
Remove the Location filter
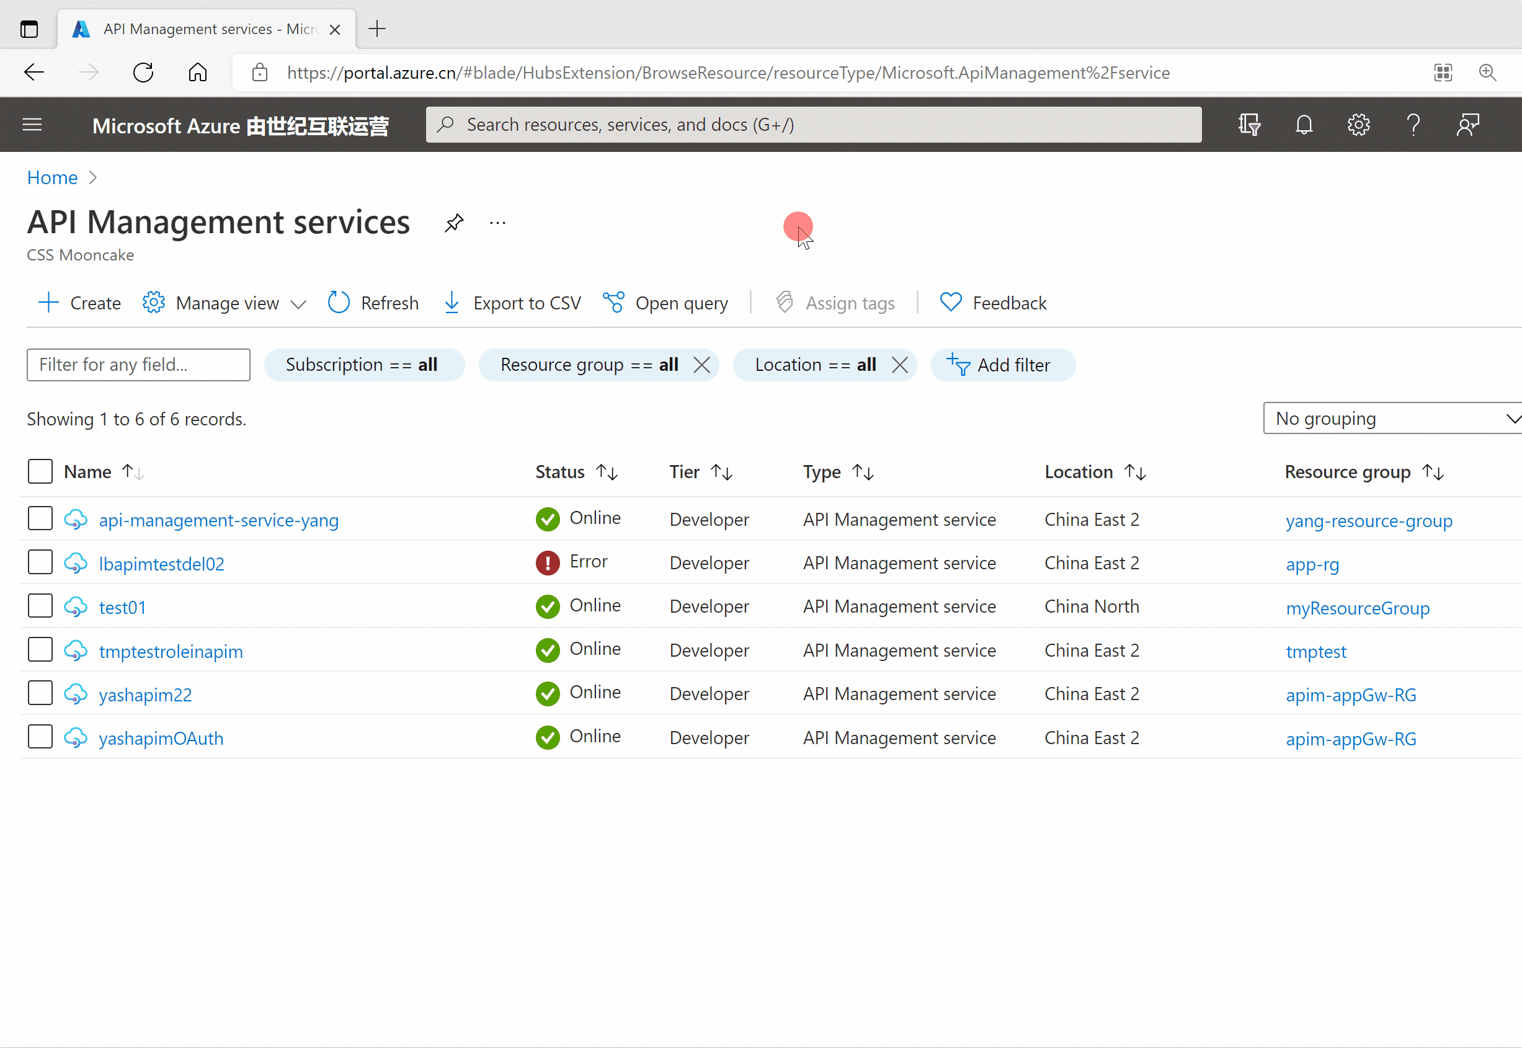(x=900, y=365)
